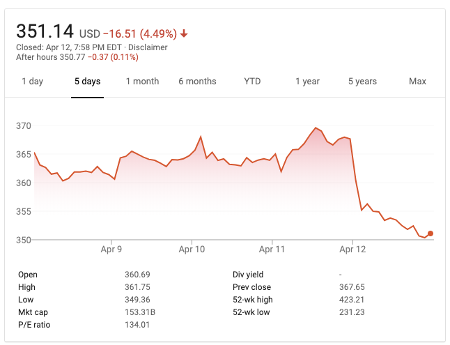Click the 351.14 stock price
Screen dimensions: 450x345
click(45, 32)
